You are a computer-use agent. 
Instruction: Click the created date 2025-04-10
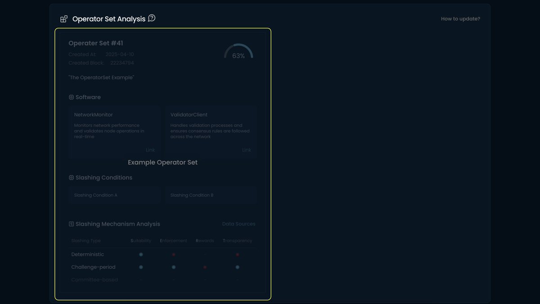point(120,54)
